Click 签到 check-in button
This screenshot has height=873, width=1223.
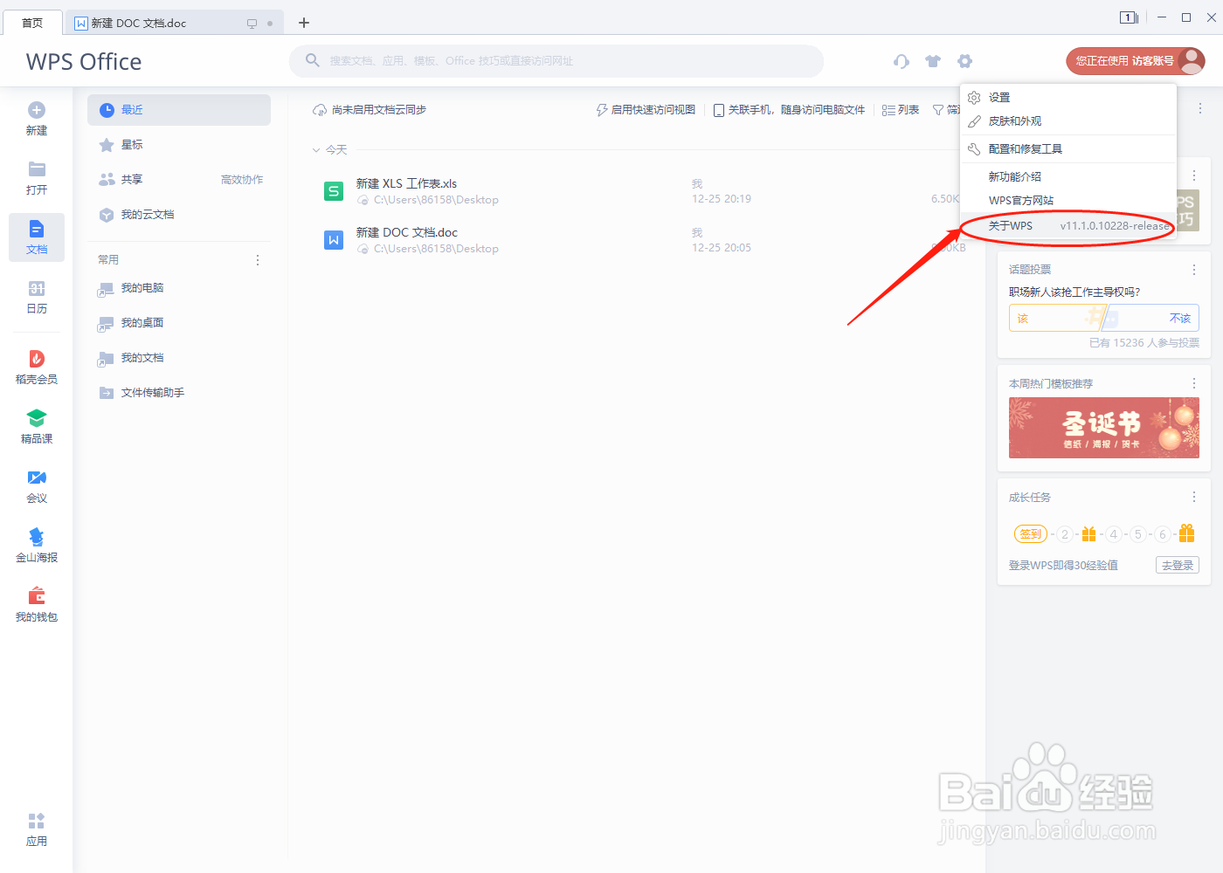tap(1031, 533)
